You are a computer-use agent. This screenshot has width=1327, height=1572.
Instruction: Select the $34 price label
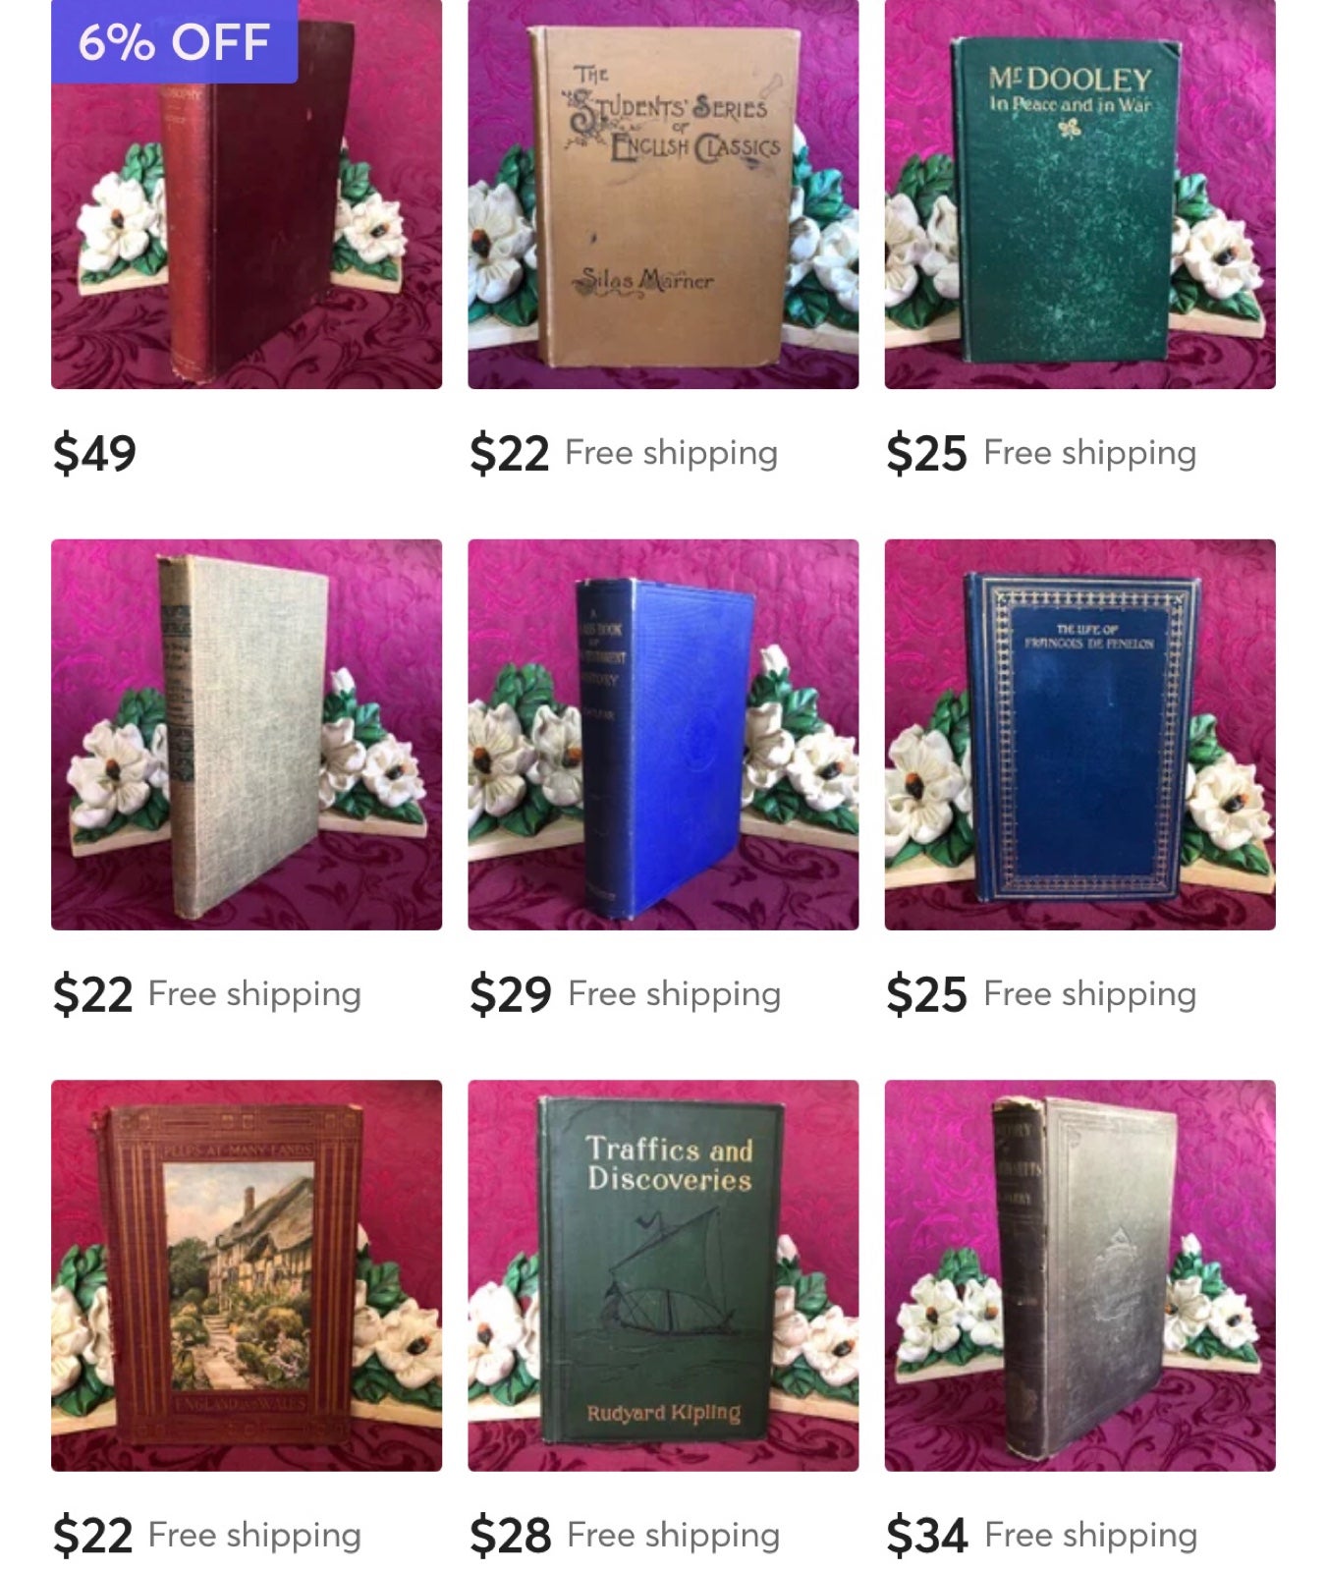click(x=927, y=1535)
